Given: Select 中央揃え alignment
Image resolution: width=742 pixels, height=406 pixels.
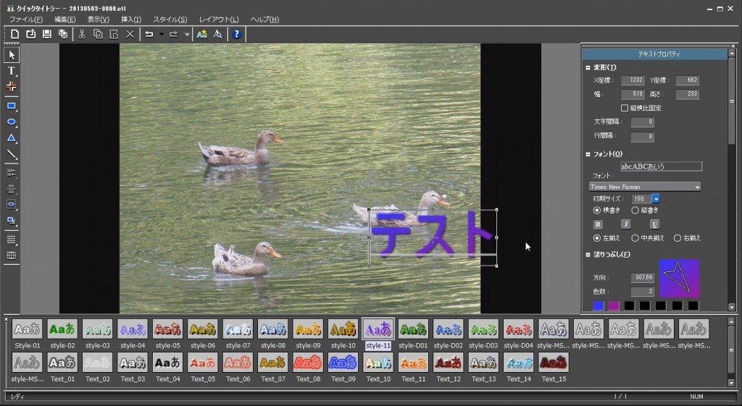Looking at the screenshot, I should point(635,238).
